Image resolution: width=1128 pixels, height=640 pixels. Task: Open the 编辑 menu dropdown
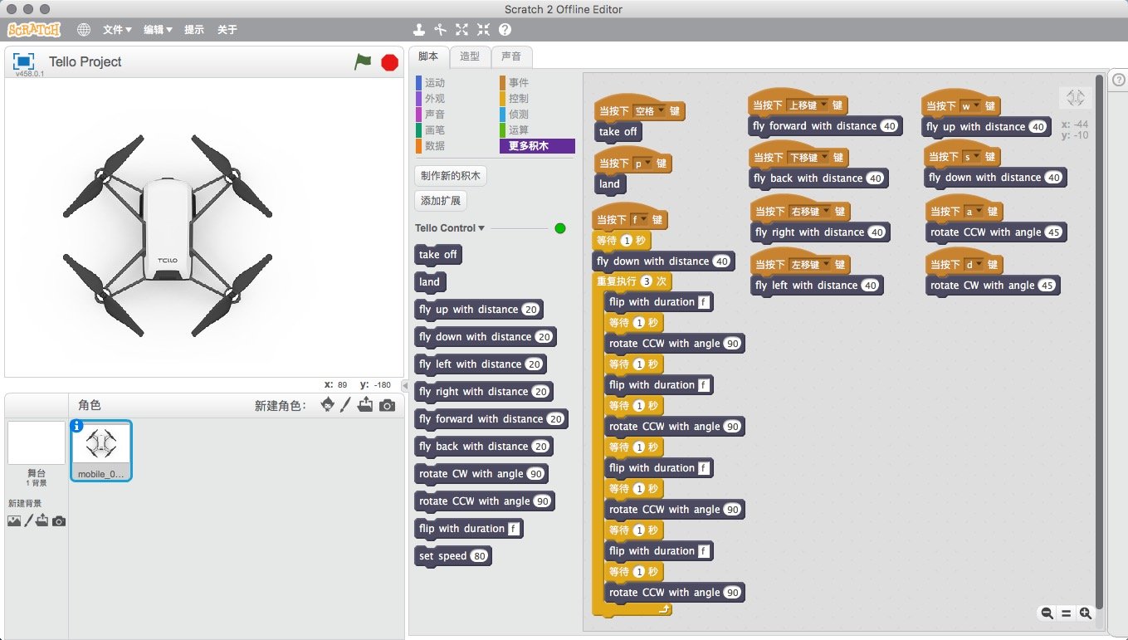coord(158,30)
